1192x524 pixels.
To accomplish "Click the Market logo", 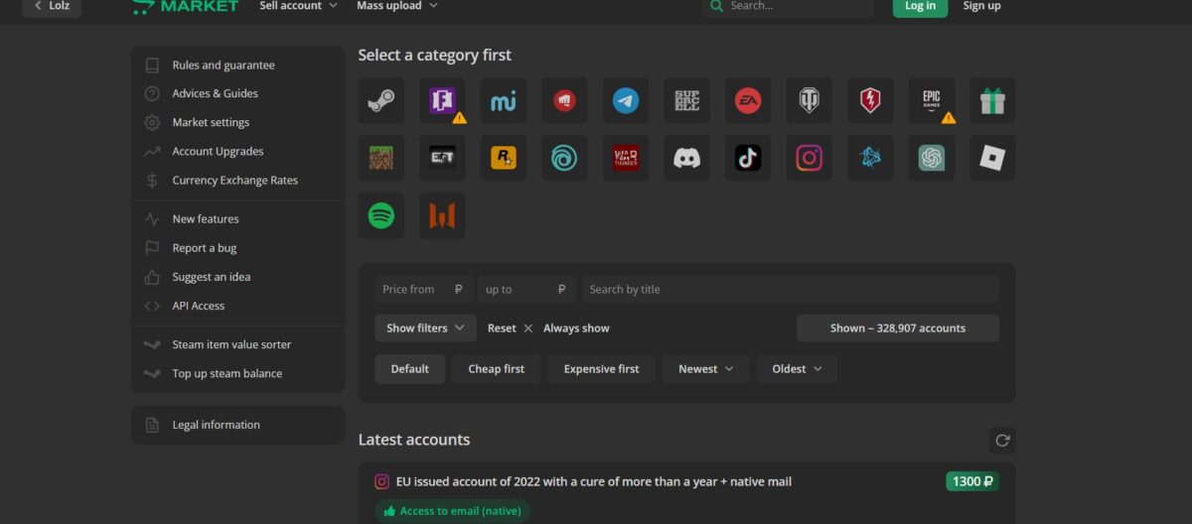I will 186,6.
